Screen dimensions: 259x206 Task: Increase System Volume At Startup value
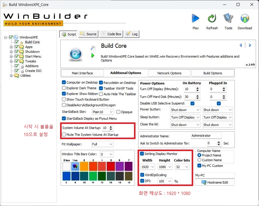(111, 127)
